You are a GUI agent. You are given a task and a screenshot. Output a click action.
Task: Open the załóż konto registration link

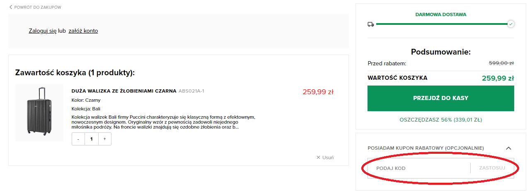pyautogui.click(x=83, y=31)
